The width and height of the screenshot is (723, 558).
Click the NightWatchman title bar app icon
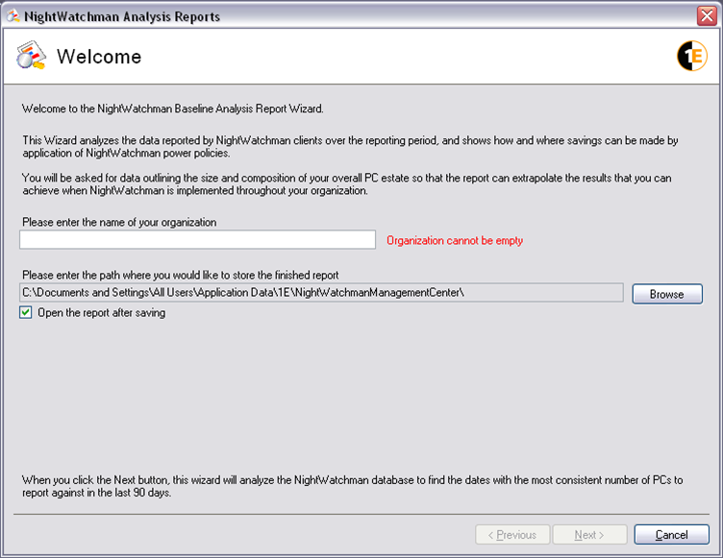coord(12,16)
